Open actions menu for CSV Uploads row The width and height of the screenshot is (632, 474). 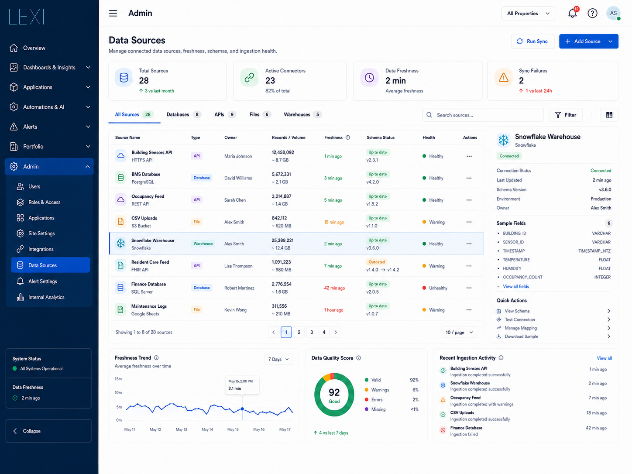click(x=469, y=222)
